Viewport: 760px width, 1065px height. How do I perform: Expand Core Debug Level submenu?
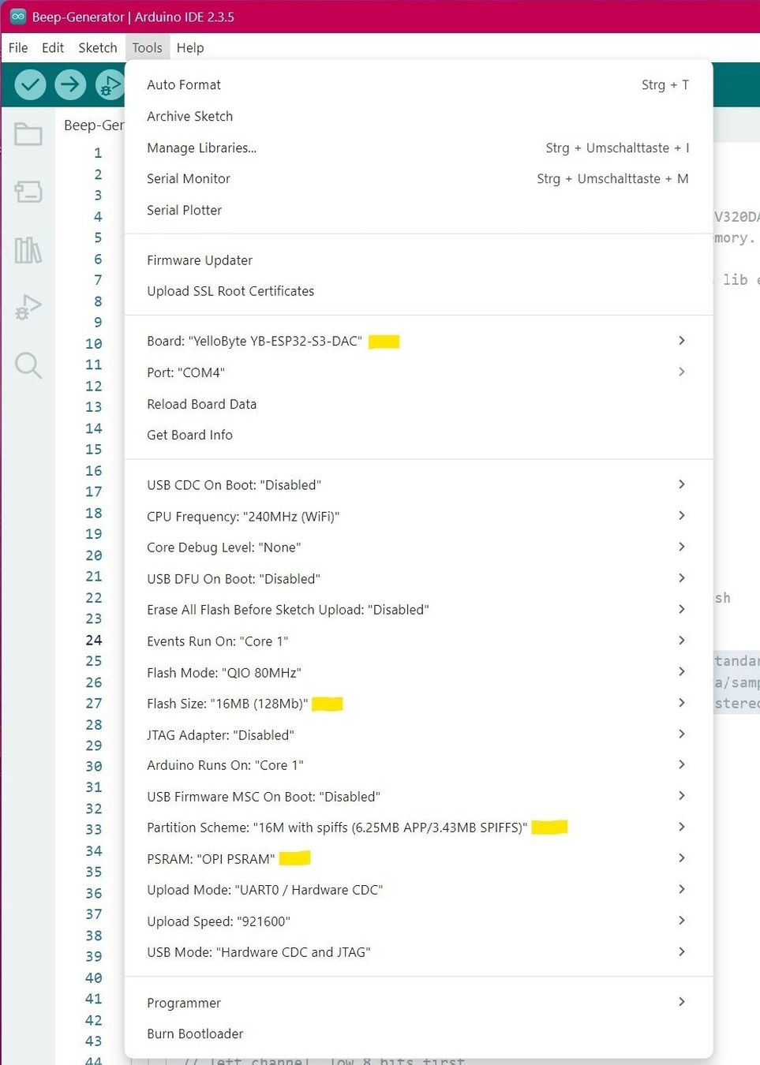click(418, 547)
